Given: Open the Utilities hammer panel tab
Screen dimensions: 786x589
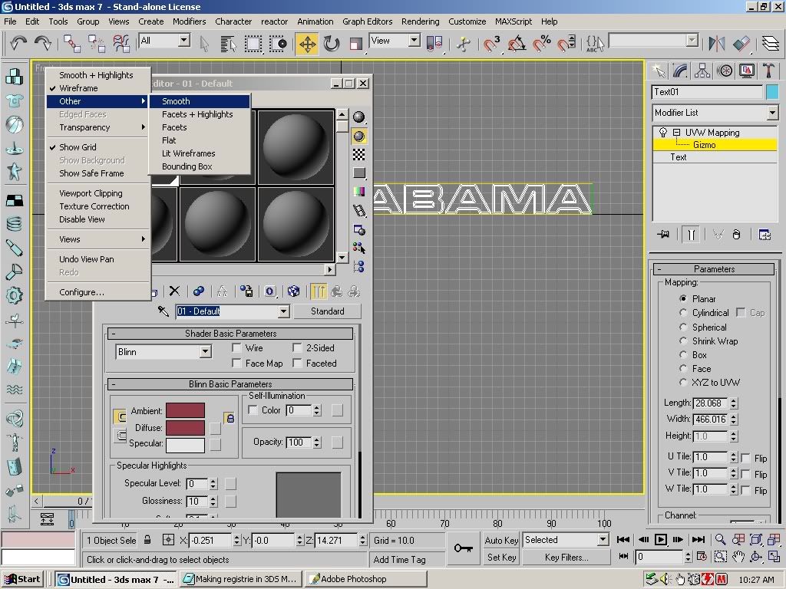Looking at the screenshot, I should (768, 71).
